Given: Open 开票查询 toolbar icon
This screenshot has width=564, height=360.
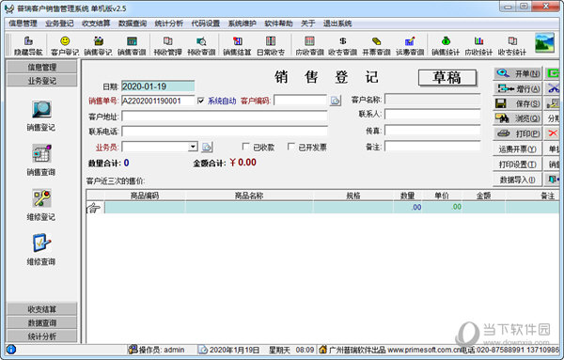Looking at the screenshot, I should coord(376,46).
